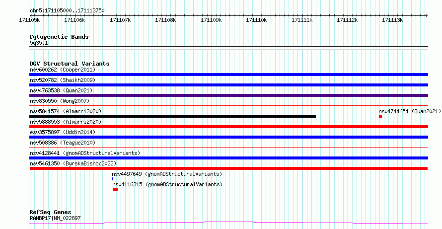Click the nsv4763538 (Quan2021) label

tap(61, 90)
